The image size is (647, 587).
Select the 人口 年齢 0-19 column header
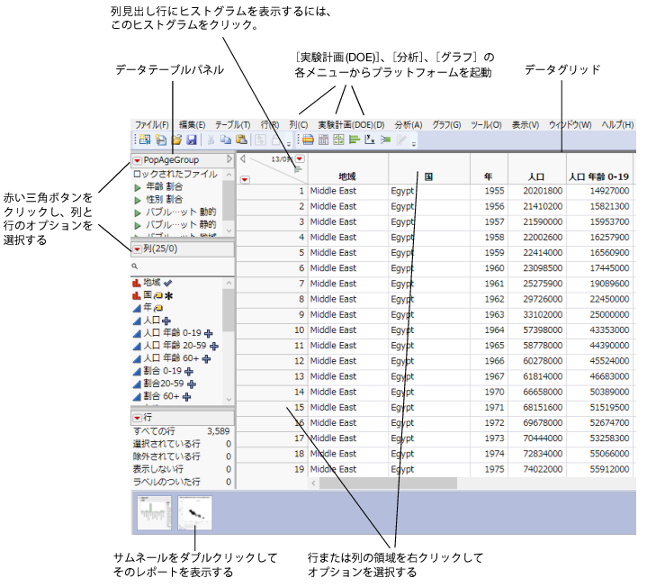[x=599, y=176]
